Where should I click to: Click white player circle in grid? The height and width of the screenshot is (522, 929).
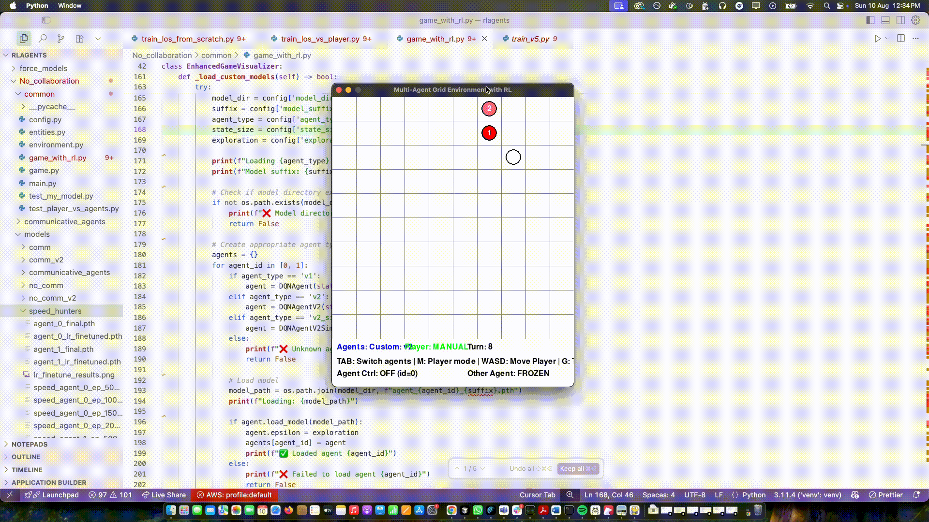pyautogui.click(x=513, y=157)
